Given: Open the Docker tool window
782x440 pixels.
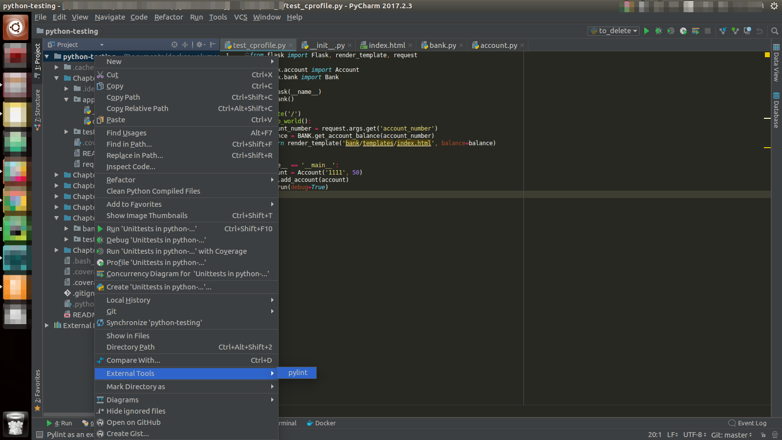Looking at the screenshot, I should click(321, 423).
